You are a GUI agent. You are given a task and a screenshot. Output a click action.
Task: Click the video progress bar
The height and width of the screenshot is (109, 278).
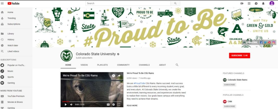(92, 102)
